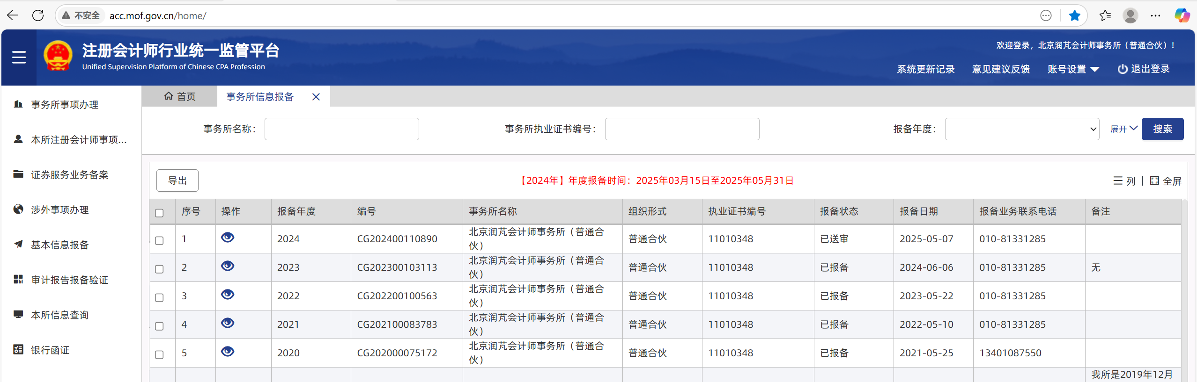Viewport: 1197px width, 382px height.
Task: Open 证券服务业务备案 in the sidebar
Action: pyautogui.click(x=70, y=175)
